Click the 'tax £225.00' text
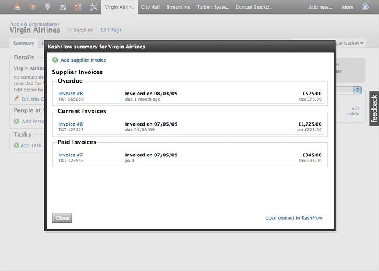 pyautogui.click(x=309, y=130)
